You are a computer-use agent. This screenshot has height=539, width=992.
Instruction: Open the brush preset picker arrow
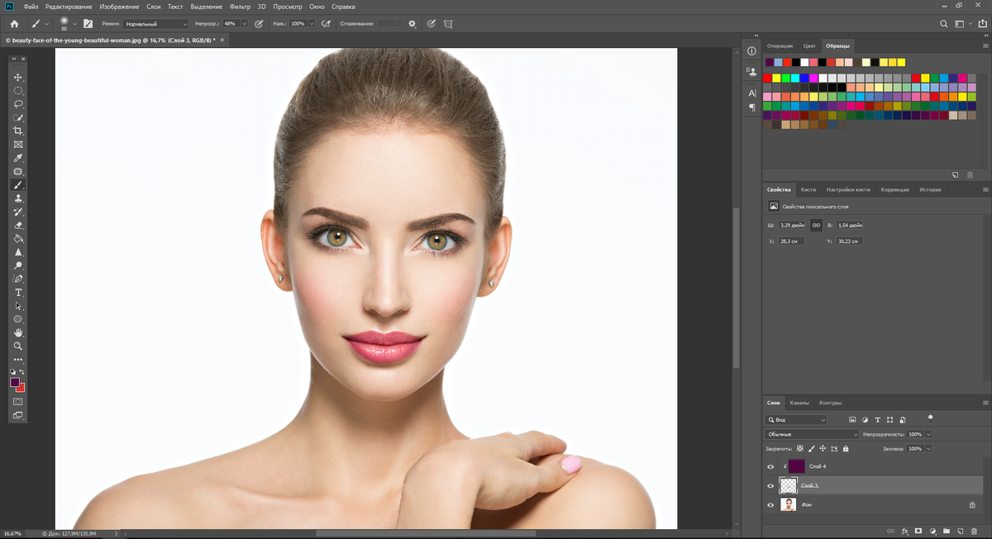pyautogui.click(x=74, y=24)
